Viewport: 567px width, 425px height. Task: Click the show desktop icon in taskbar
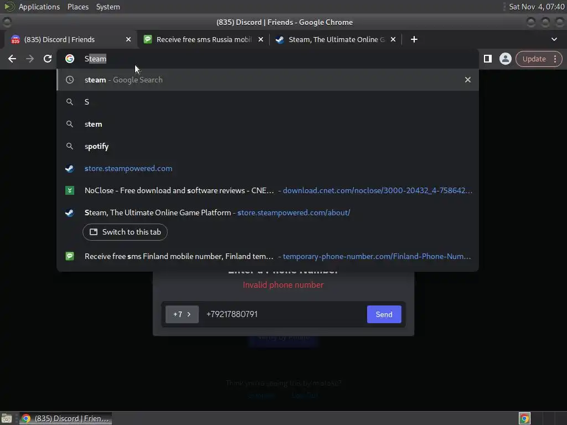[7, 418]
